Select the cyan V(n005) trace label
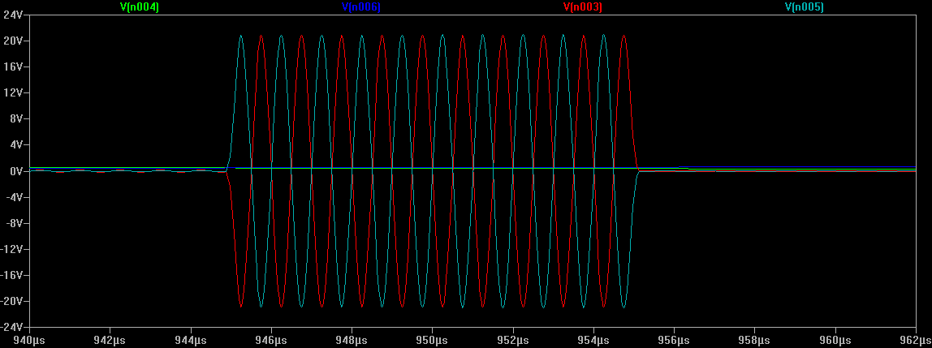Viewport: 932px width, 348px height. [x=805, y=6]
